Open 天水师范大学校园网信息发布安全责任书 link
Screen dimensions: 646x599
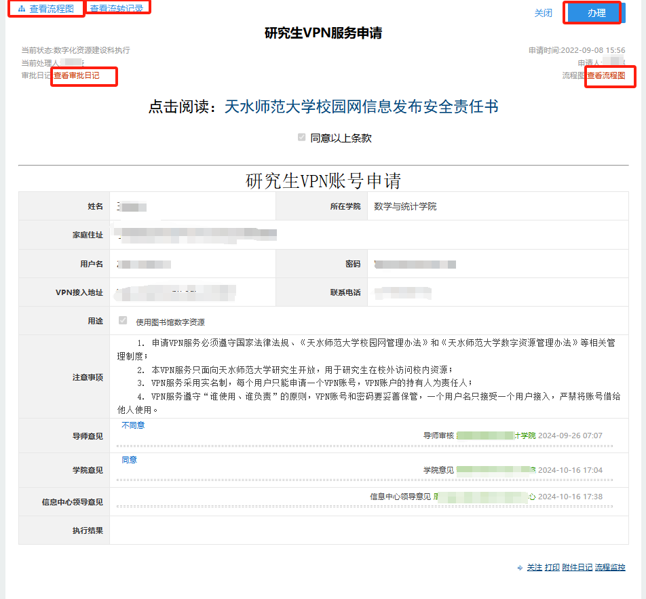(361, 107)
